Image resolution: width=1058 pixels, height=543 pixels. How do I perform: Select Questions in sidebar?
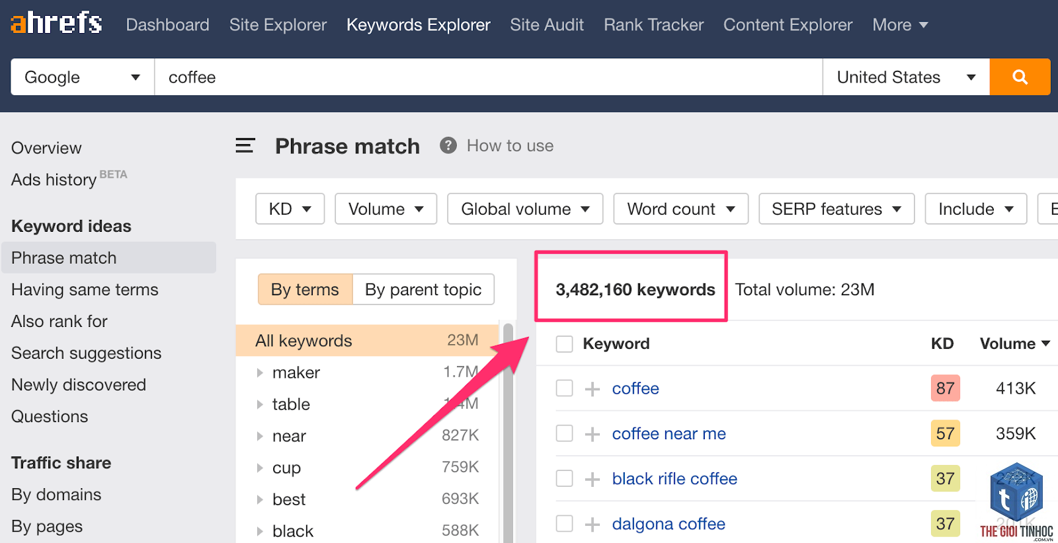click(50, 416)
